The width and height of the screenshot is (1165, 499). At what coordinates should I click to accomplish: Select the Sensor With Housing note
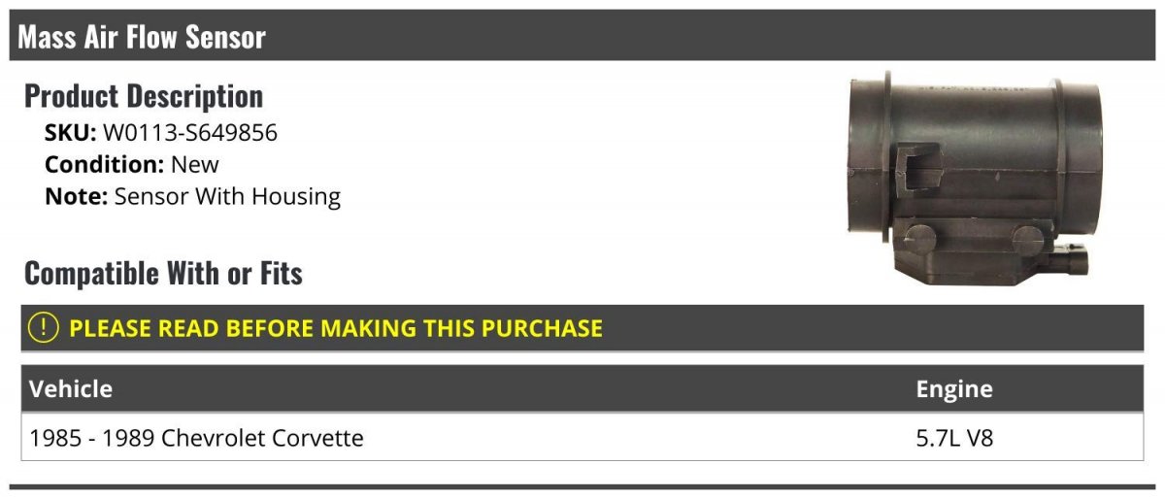tap(227, 196)
